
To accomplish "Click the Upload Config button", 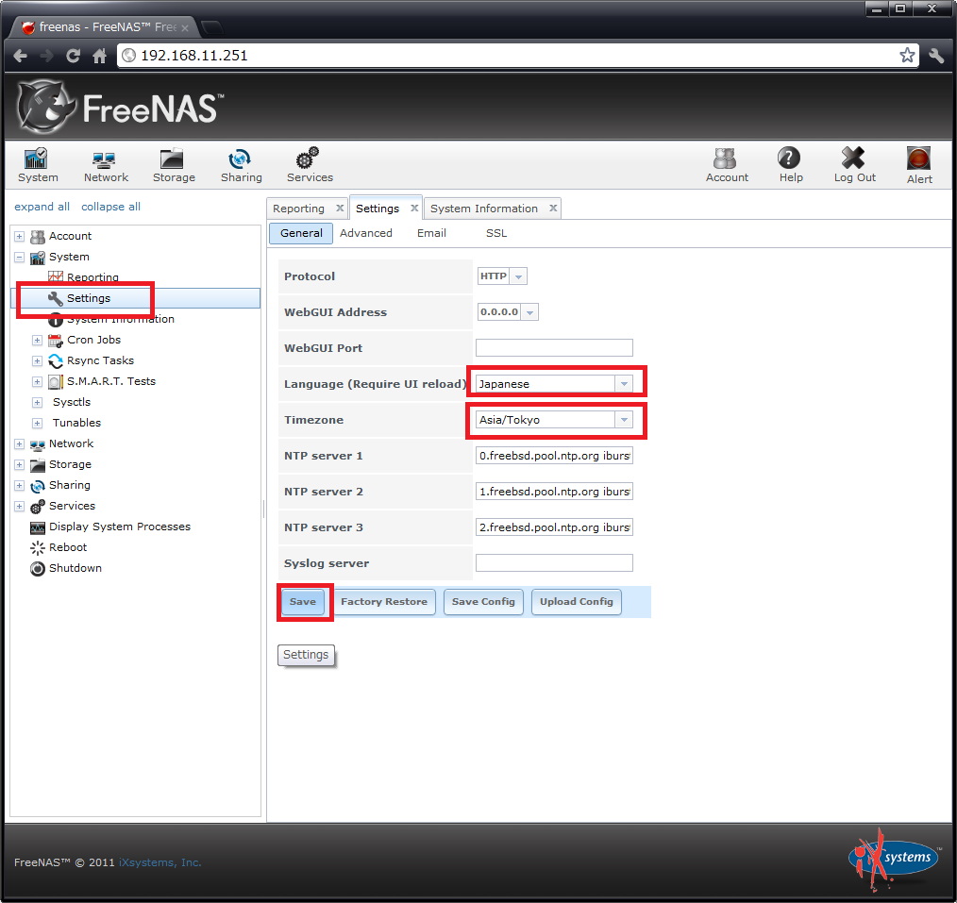I will (576, 602).
